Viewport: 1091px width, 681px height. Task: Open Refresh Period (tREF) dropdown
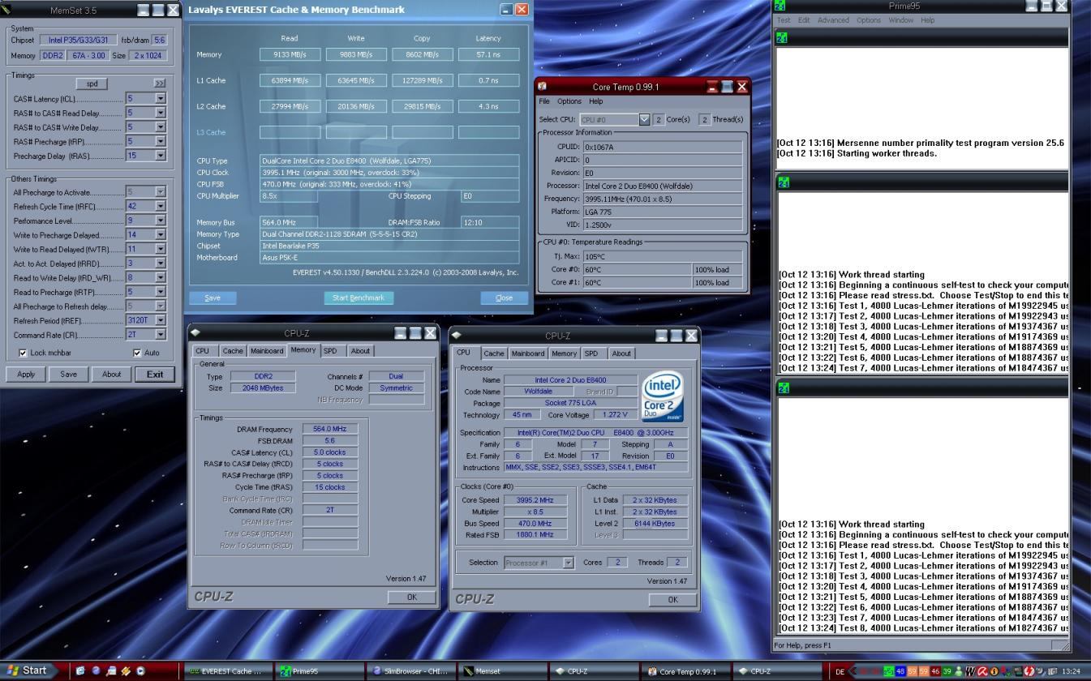click(x=160, y=320)
